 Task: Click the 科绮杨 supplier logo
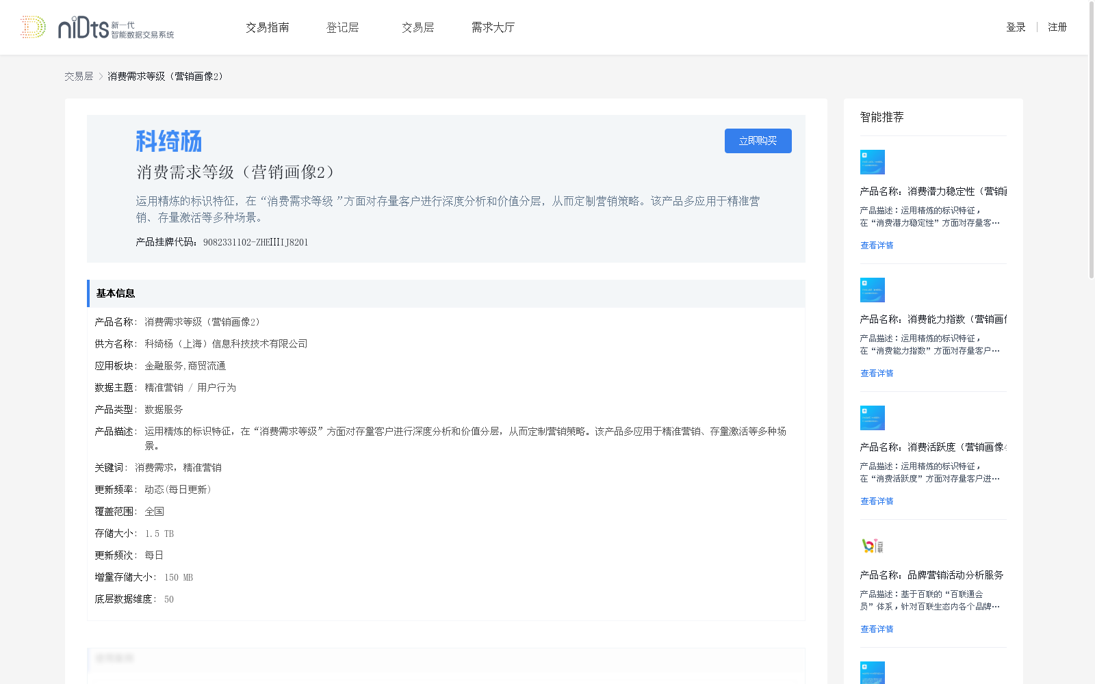(x=169, y=142)
